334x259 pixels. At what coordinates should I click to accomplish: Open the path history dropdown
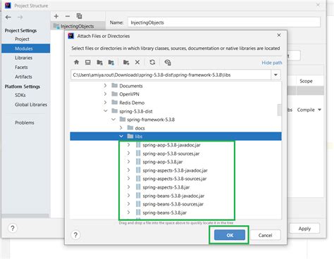tap(276, 75)
